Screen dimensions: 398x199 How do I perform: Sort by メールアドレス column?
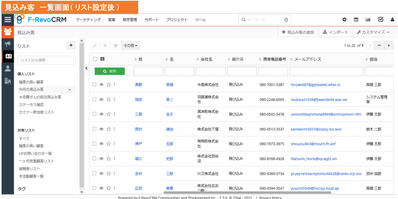click(305, 59)
